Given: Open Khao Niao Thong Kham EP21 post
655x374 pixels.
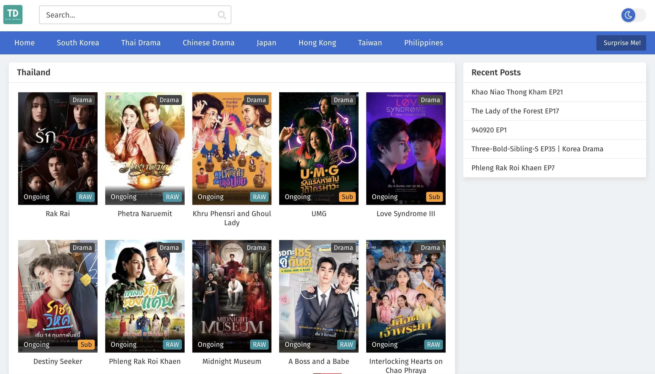Looking at the screenshot, I should [x=517, y=92].
